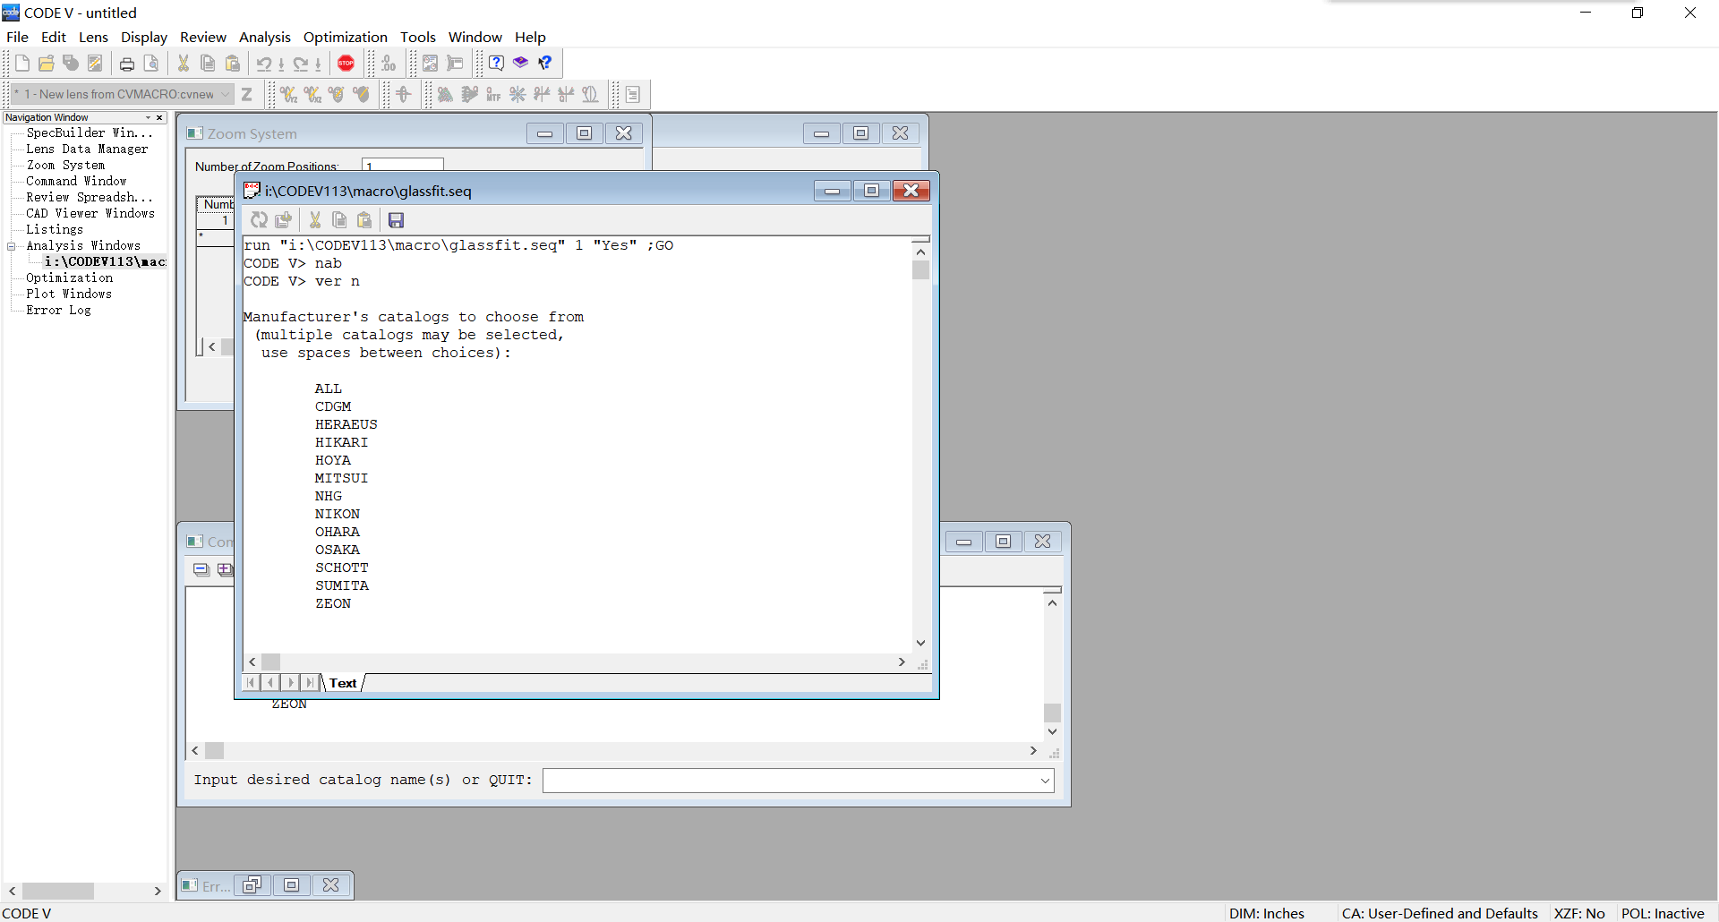Click DIM: Inches in status bar

tap(1266, 913)
